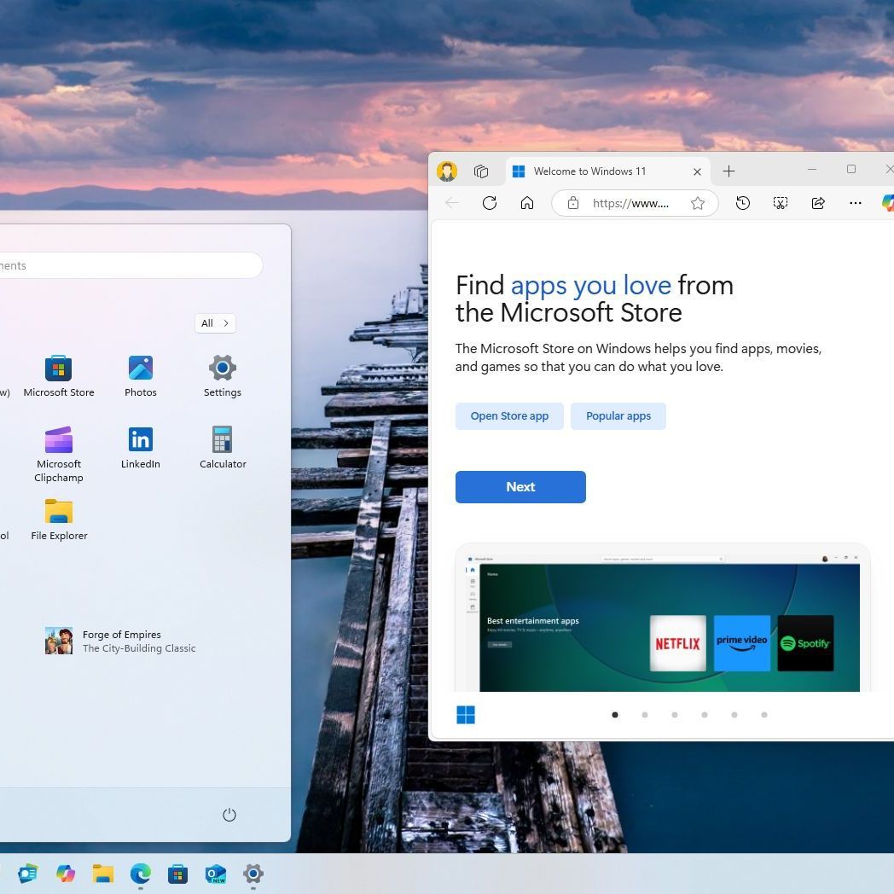This screenshot has height=894, width=894.
Task: Expand the All apps list
Action: pos(215,323)
